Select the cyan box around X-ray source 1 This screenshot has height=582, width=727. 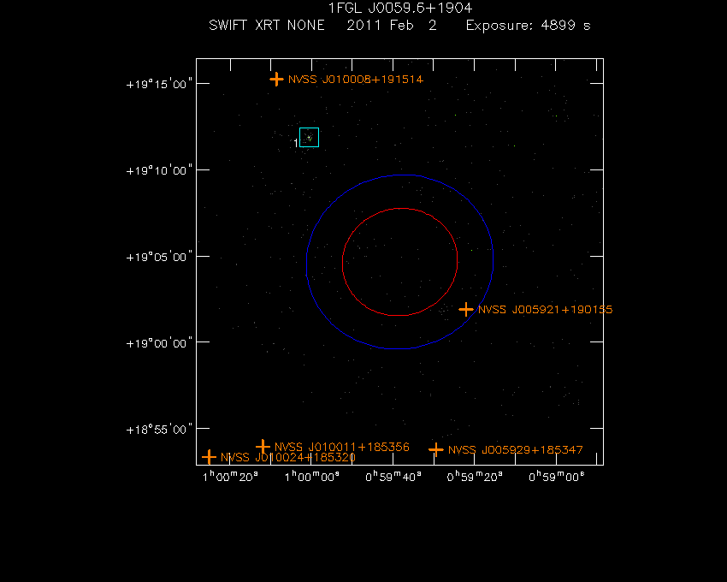[310, 138]
